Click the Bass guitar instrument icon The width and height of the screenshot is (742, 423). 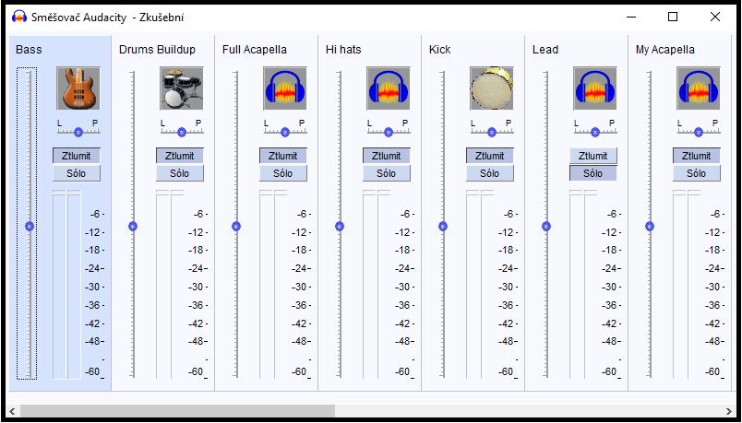click(78, 88)
